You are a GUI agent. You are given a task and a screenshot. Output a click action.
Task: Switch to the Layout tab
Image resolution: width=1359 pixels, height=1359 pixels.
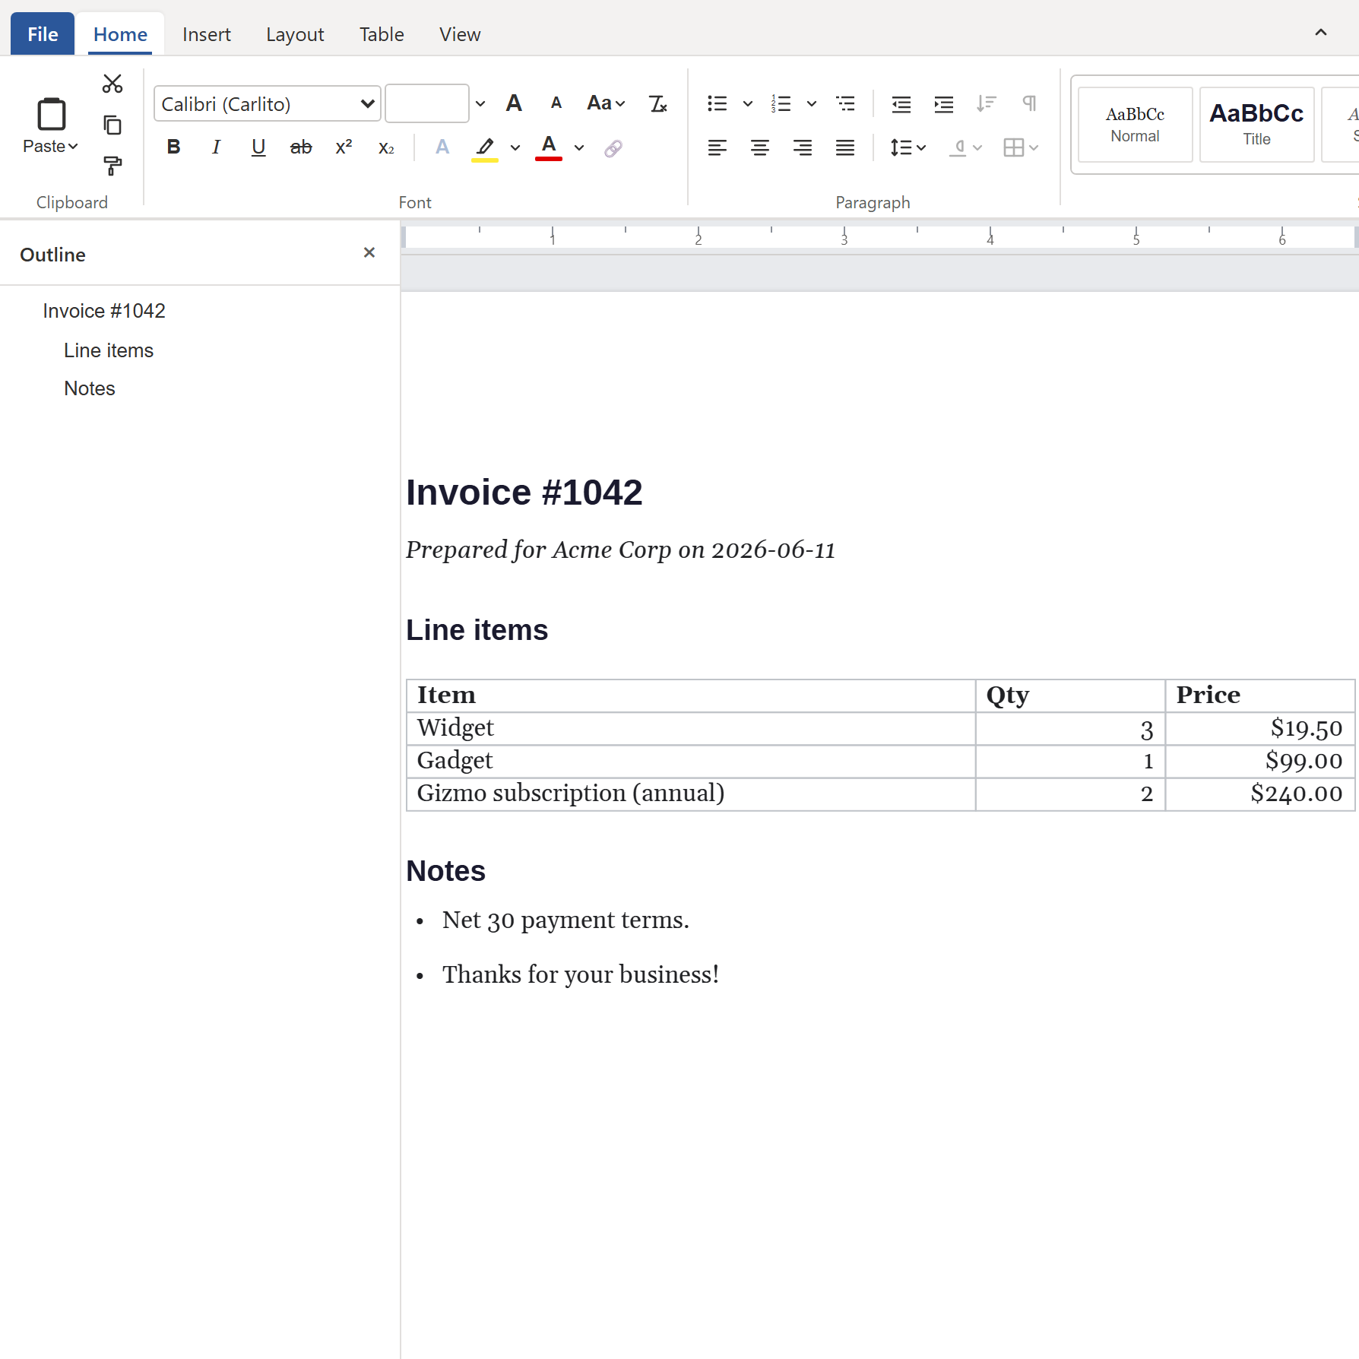pyautogui.click(x=295, y=34)
